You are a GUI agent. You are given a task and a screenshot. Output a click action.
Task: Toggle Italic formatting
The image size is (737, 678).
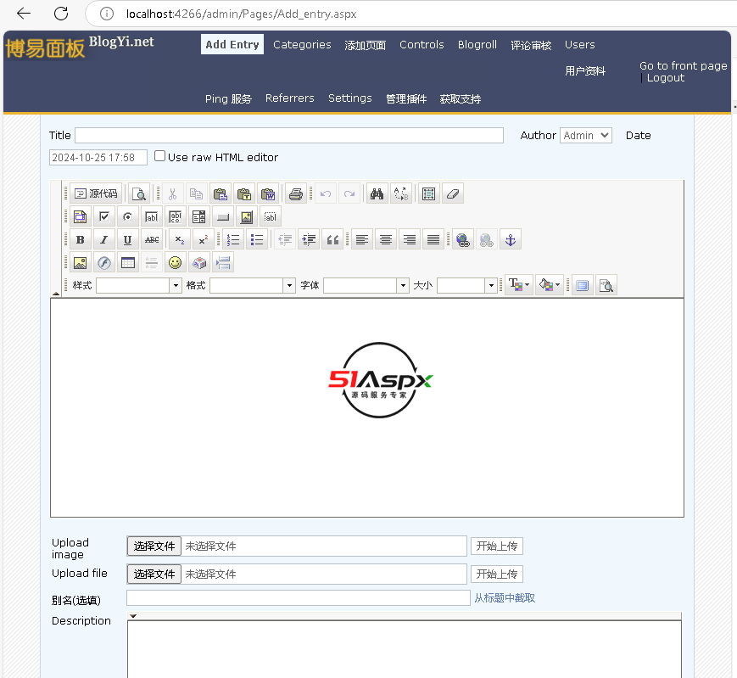click(103, 240)
